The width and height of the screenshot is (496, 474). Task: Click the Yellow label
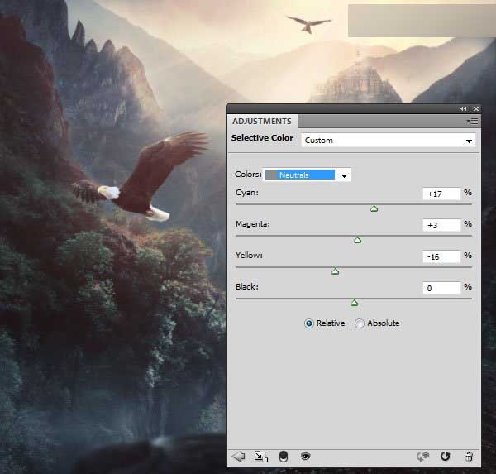249,256
